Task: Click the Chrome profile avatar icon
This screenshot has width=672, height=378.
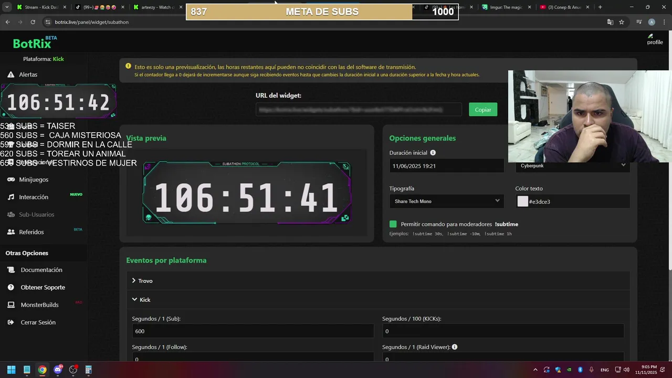Action: (x=652, y=22)
